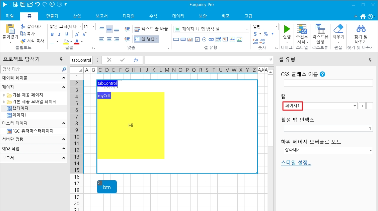The height and width of the screenshot is (211, 378).
Task: Click the yellow fill color swatch
Action: 66,42
